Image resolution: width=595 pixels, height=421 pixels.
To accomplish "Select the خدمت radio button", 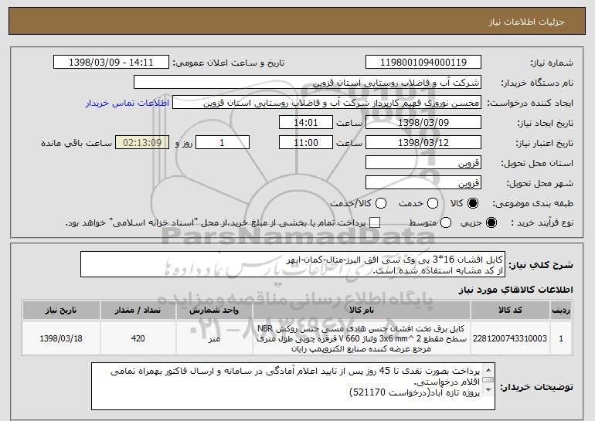I will point(433,204).
